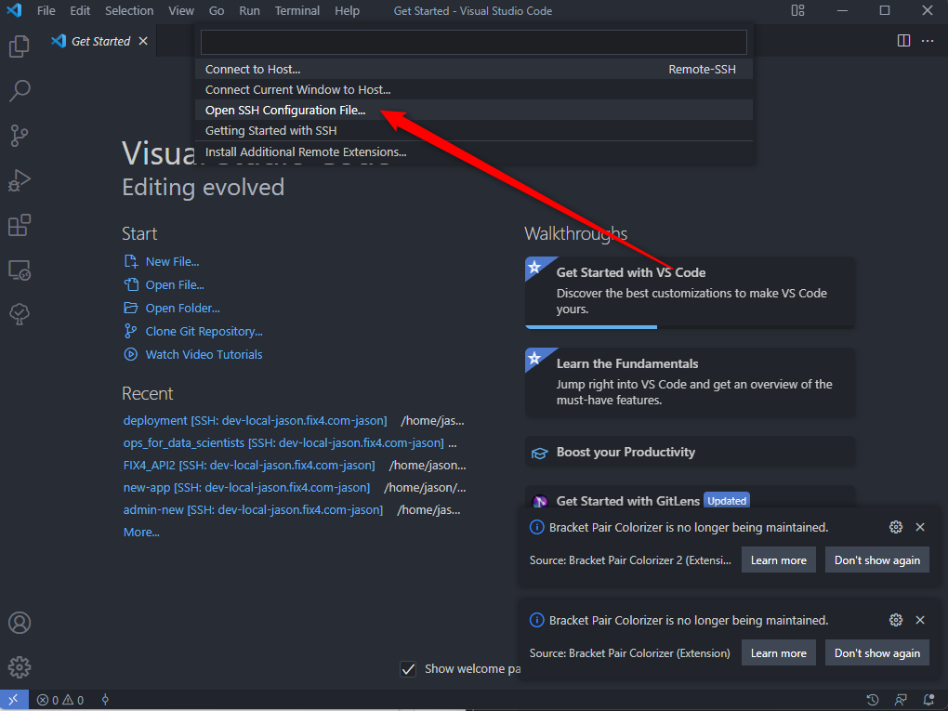Open the Run and Debug view
Viewport: 948px width, 711px height.
click(x=20, y=180)
